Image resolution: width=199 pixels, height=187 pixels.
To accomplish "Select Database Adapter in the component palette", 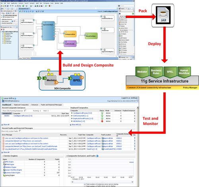I will pyautogui.click(x=124, y=40).
